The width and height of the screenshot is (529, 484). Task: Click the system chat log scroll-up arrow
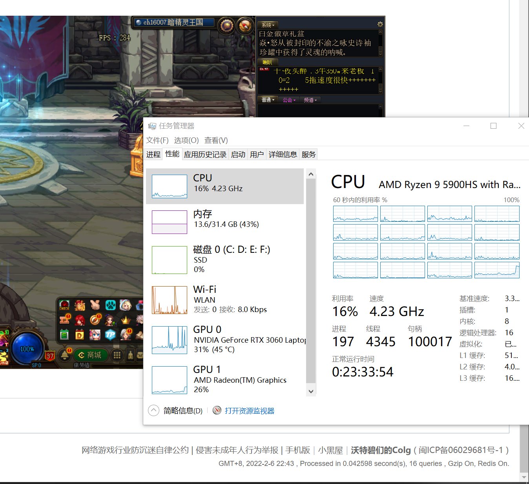coord(380,33)
